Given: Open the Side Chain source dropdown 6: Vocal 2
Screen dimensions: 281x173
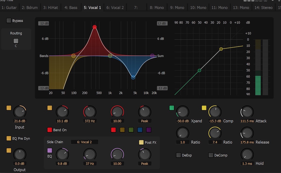Looking at the screenshot, I should coord(85,142).
